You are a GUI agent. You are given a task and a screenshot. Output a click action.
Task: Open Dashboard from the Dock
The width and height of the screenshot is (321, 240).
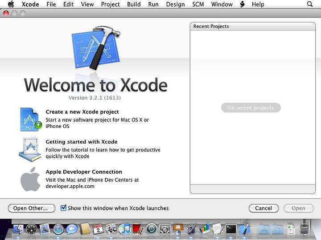(x=32, y=229)
